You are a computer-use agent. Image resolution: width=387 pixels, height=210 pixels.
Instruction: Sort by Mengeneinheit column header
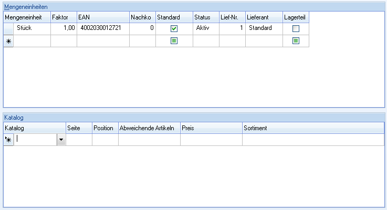[x=27, y=17]
